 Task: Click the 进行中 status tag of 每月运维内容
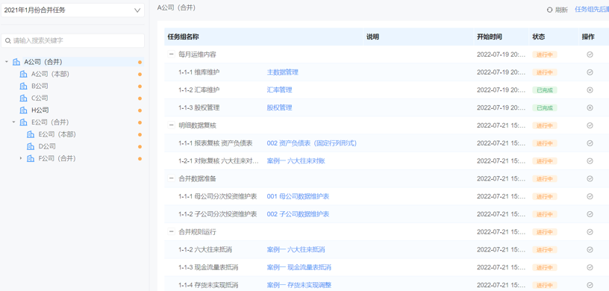pyautogui.click(x=545, y=54)
